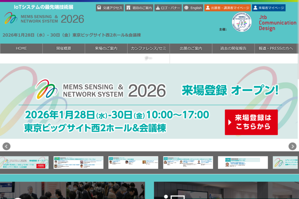The height and width of the screenshot is (199, 299).
Task: Open the 報道・PRESSの方へ menu item
Action: pos(276,48)
